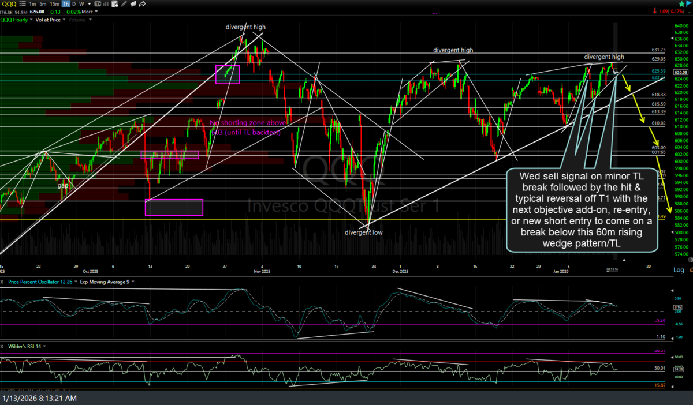Toggle Log scale on price axis

click(679, 270)
